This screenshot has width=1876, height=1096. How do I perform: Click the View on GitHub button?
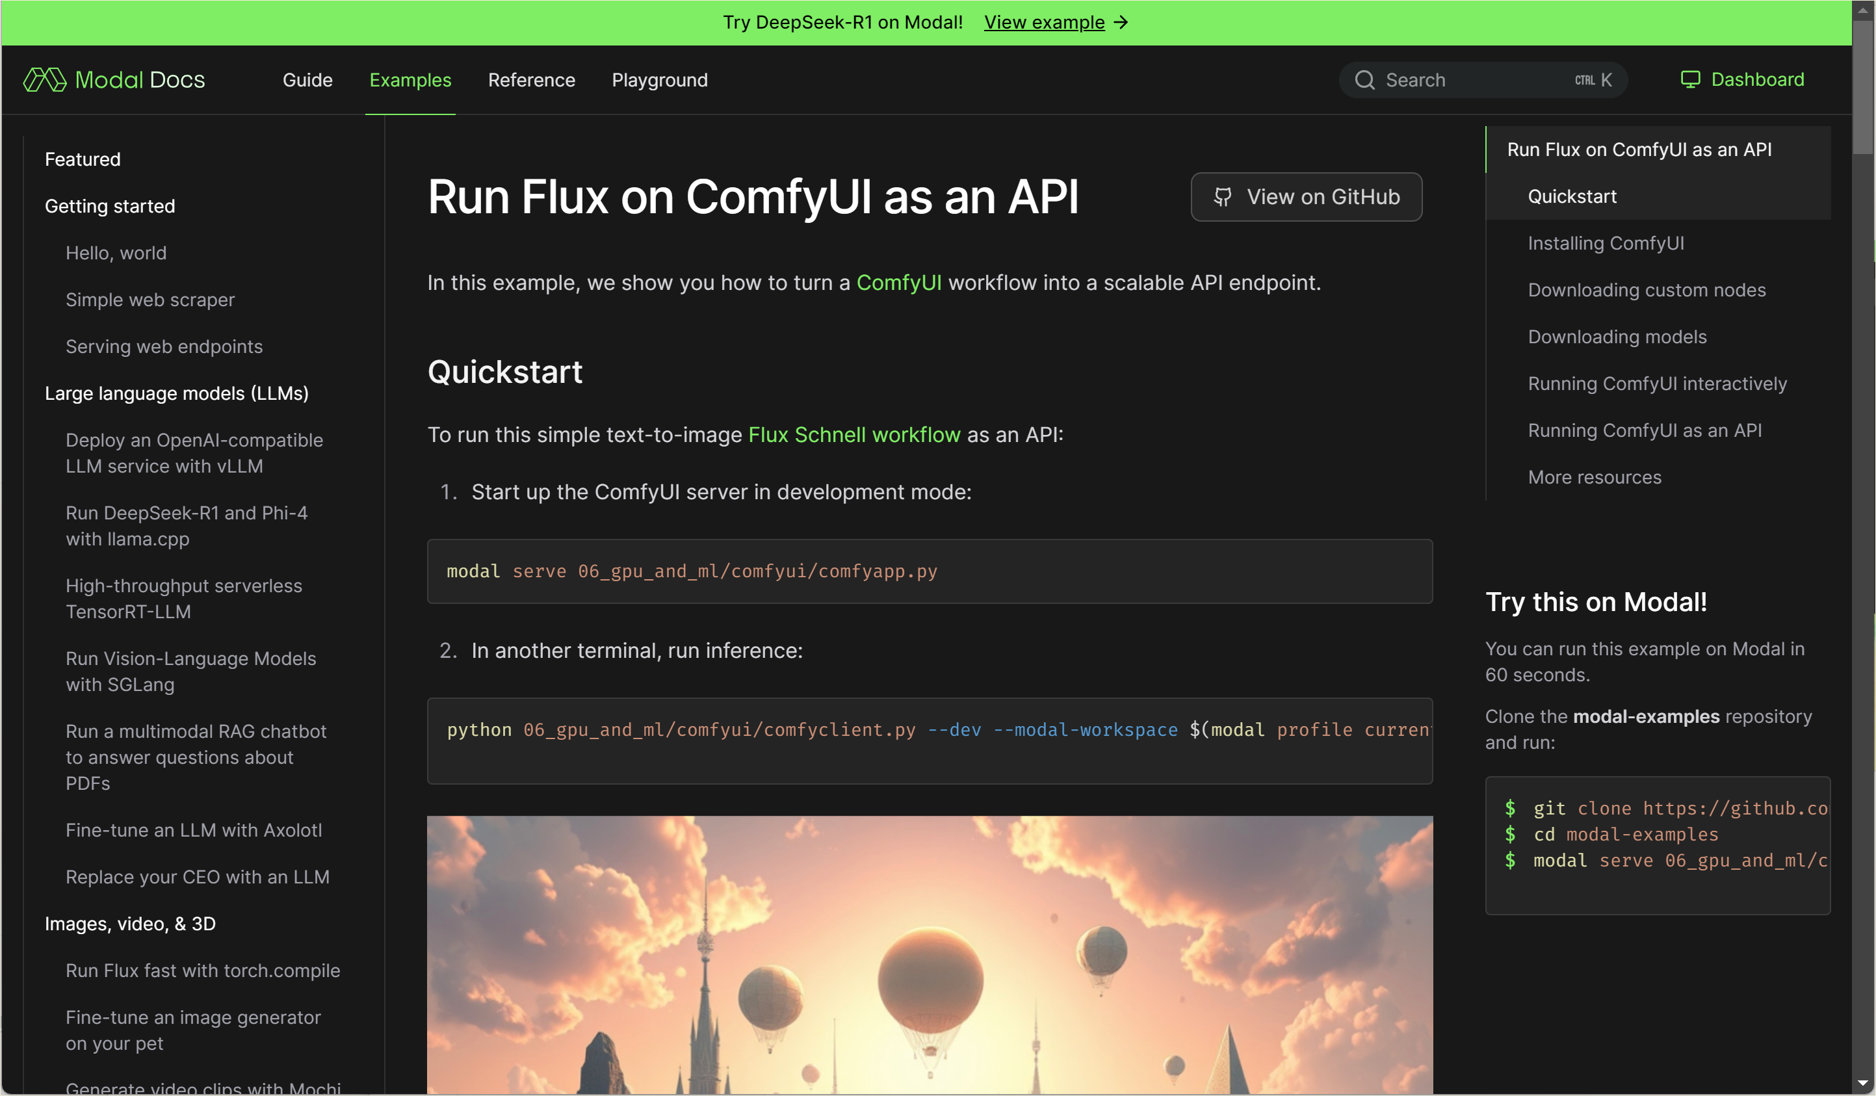[1306, 196]
